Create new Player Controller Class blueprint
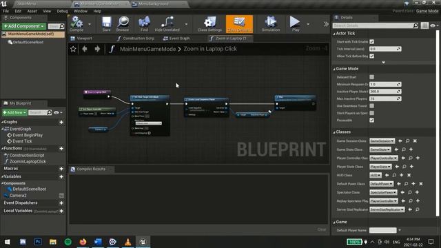Image resolution: width=441 pixels, height=248 pixels. [x=418, y=158]
